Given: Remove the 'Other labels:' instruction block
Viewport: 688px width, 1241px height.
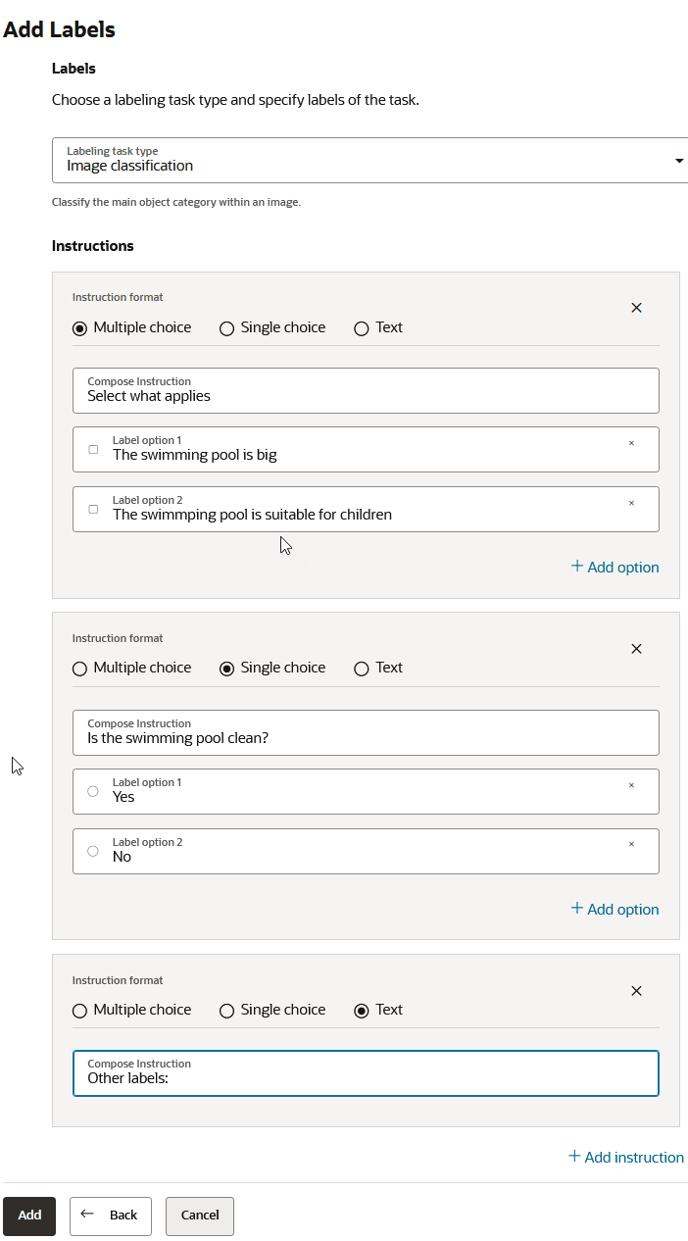Looking at the screenshot, I should [x=636, y=991].
